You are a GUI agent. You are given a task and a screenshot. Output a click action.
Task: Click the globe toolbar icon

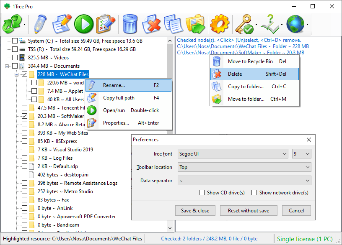[295, 24]
